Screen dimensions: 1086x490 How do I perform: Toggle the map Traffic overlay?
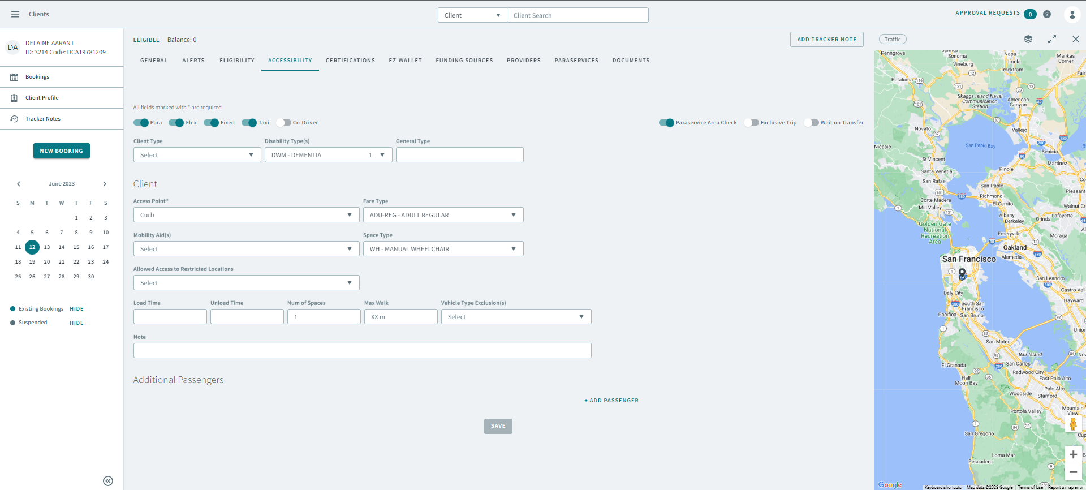pos(893,39)
